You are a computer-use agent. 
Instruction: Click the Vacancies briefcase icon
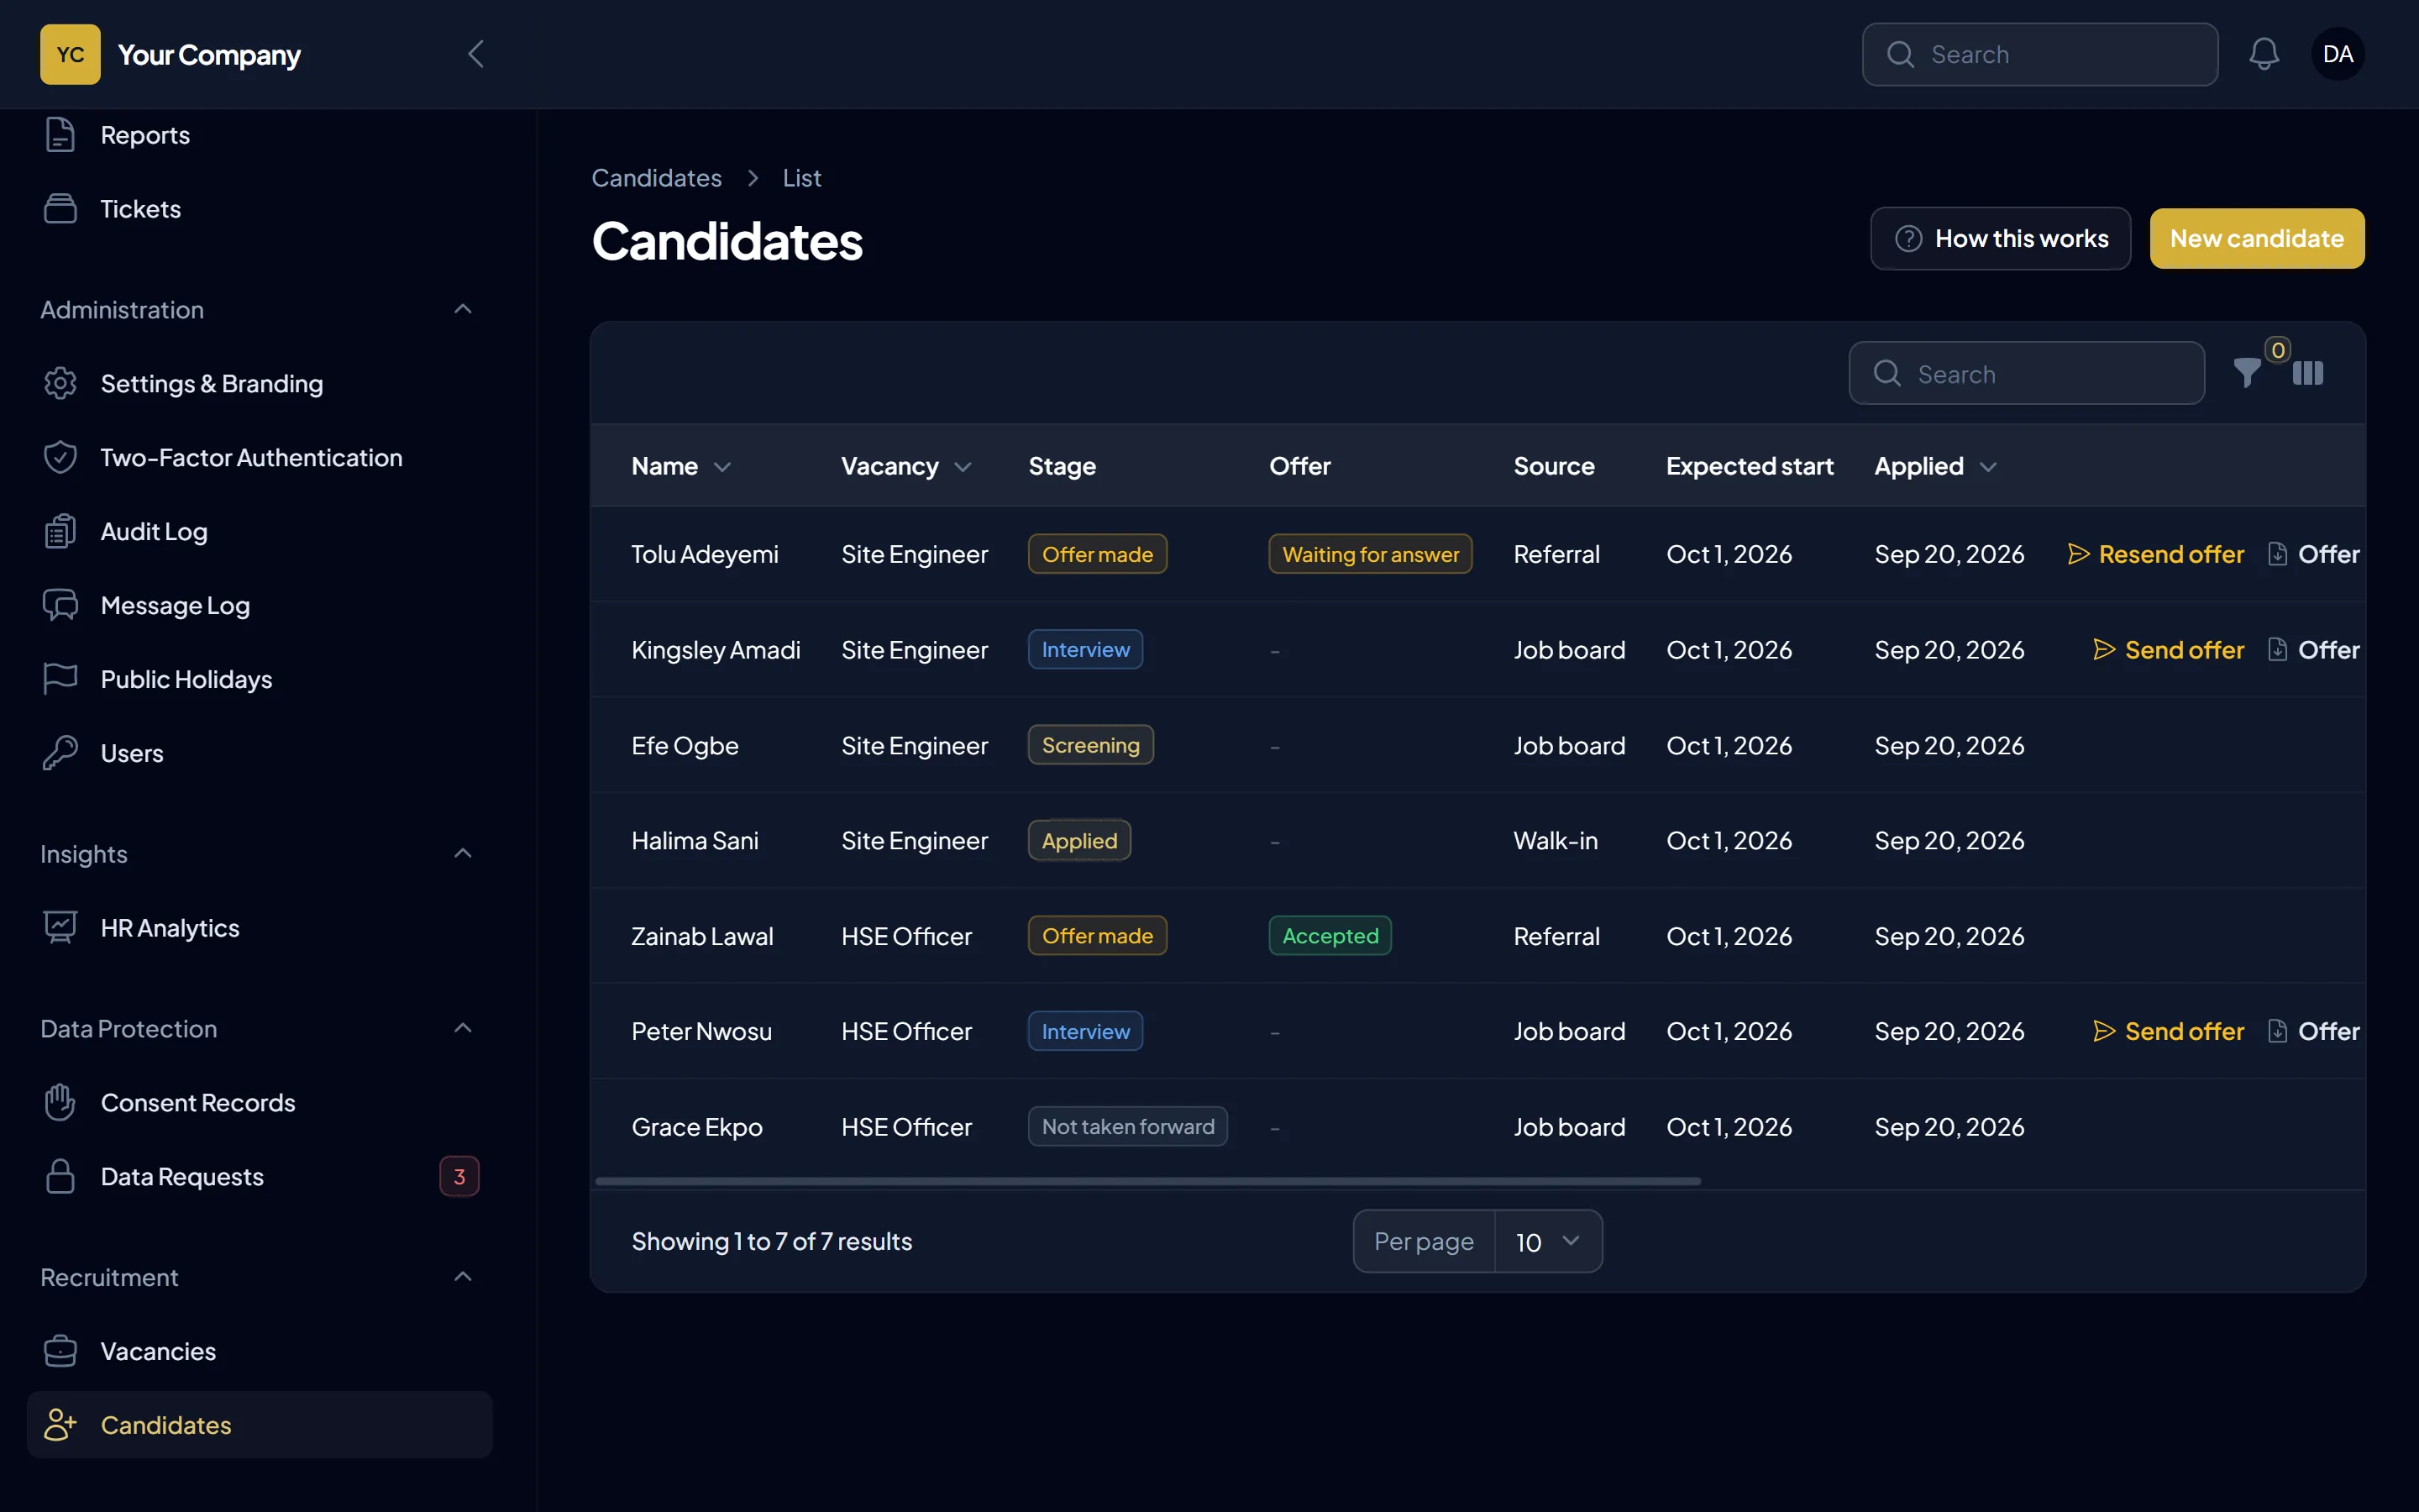tap(60, 1351)
